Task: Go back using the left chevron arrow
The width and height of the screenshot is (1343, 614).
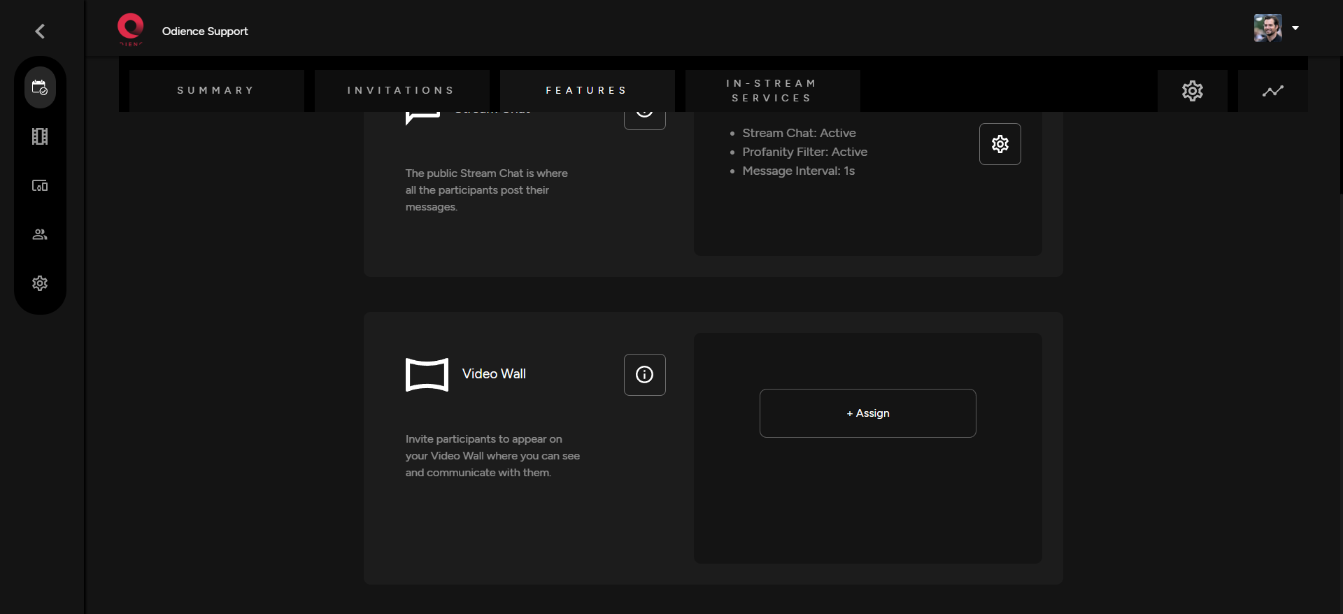Action: [x=40, y=31]
